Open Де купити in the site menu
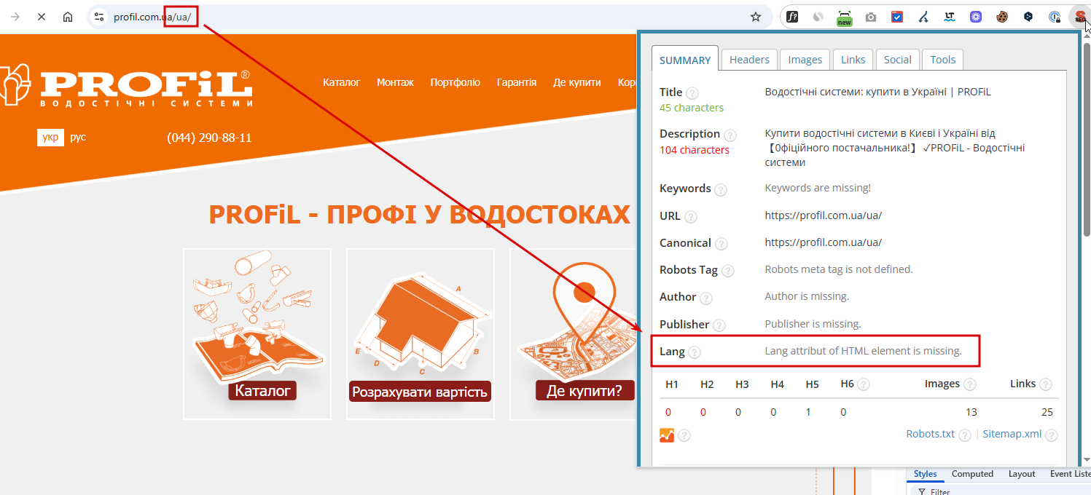Image resolution: width=1091 pixels, height=495 pixels. [577, 82]
